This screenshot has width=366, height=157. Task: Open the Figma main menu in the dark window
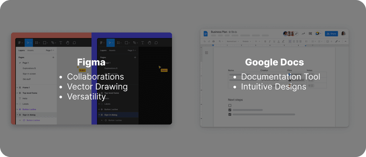click(102, 43)
